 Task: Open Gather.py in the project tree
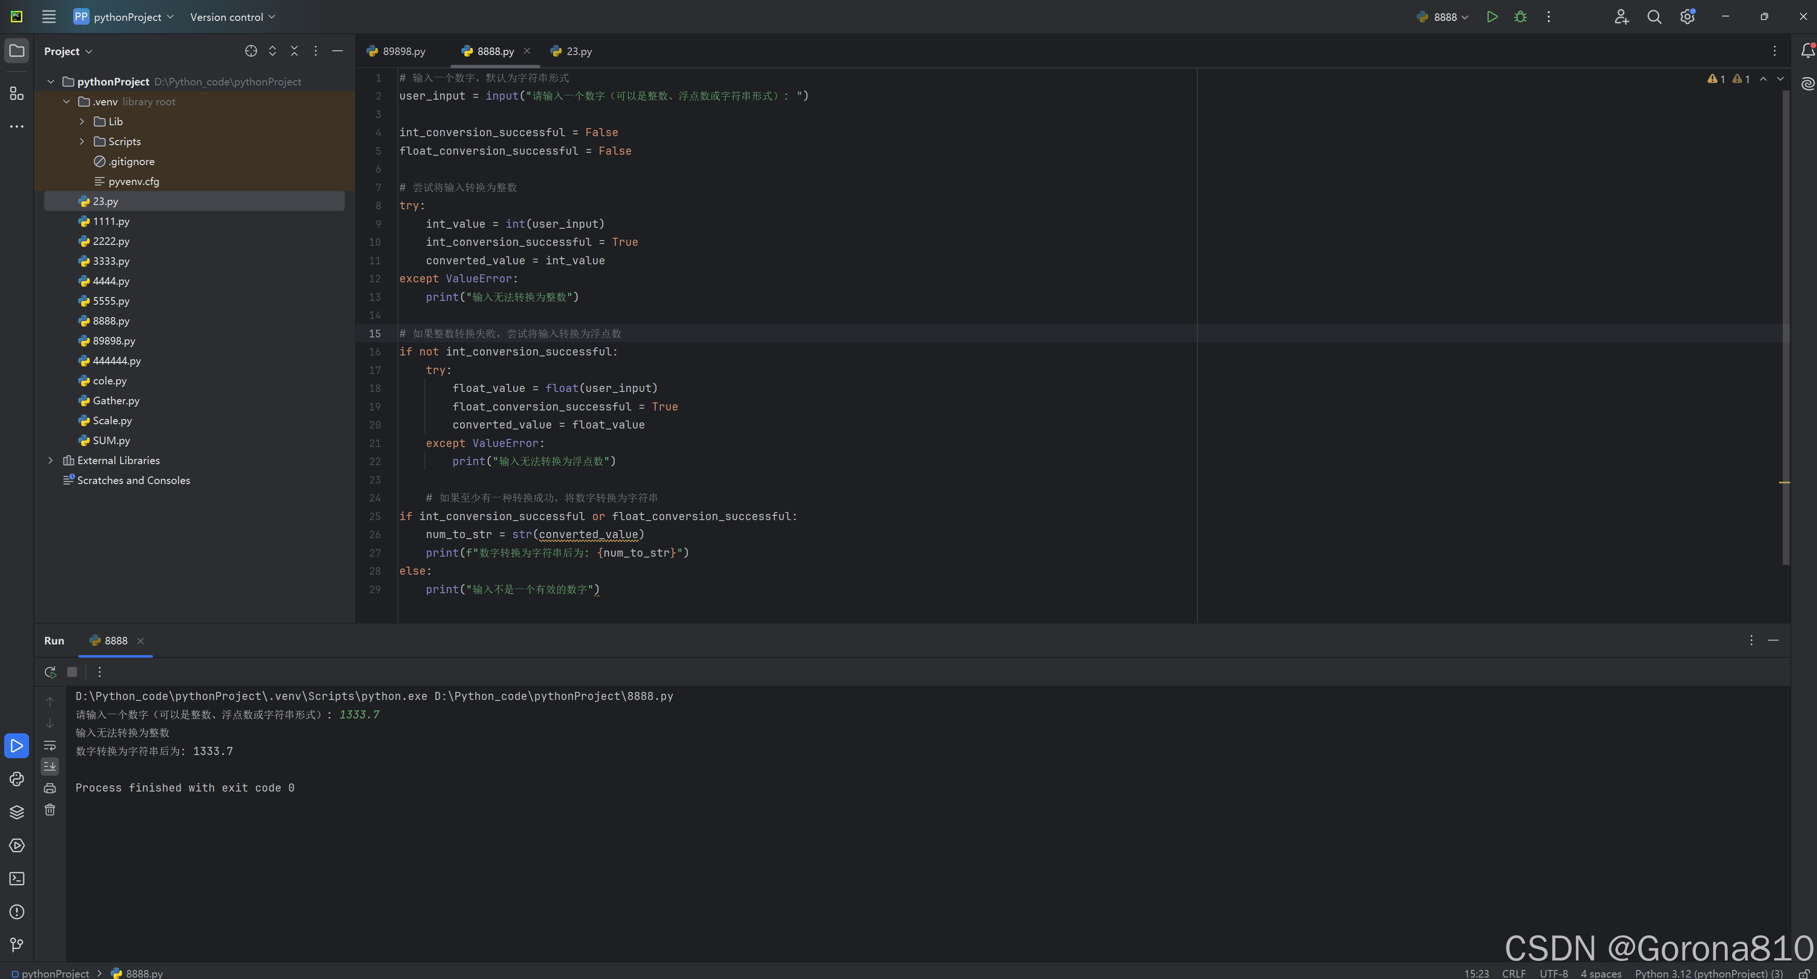116,401
